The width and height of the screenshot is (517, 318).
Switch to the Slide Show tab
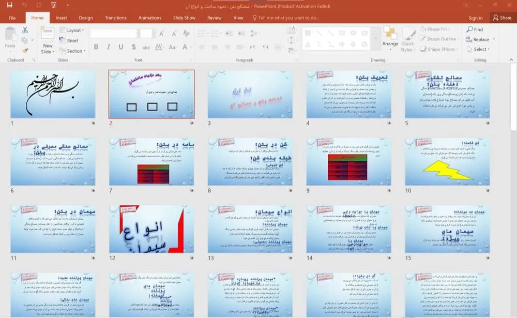coord(185,18)
